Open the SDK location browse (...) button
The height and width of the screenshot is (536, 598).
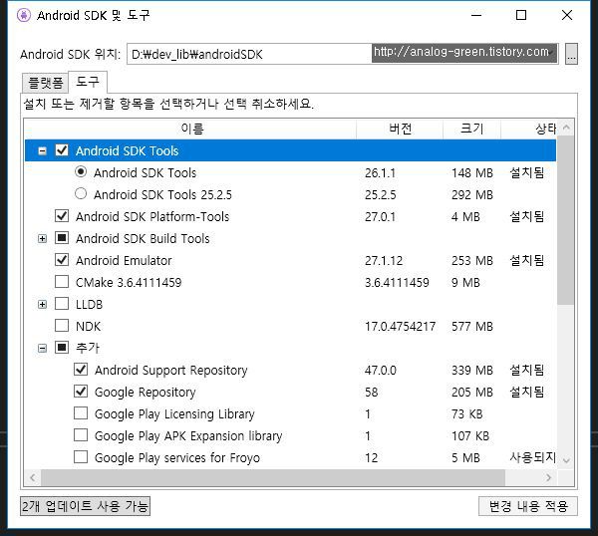pos(571,54)
